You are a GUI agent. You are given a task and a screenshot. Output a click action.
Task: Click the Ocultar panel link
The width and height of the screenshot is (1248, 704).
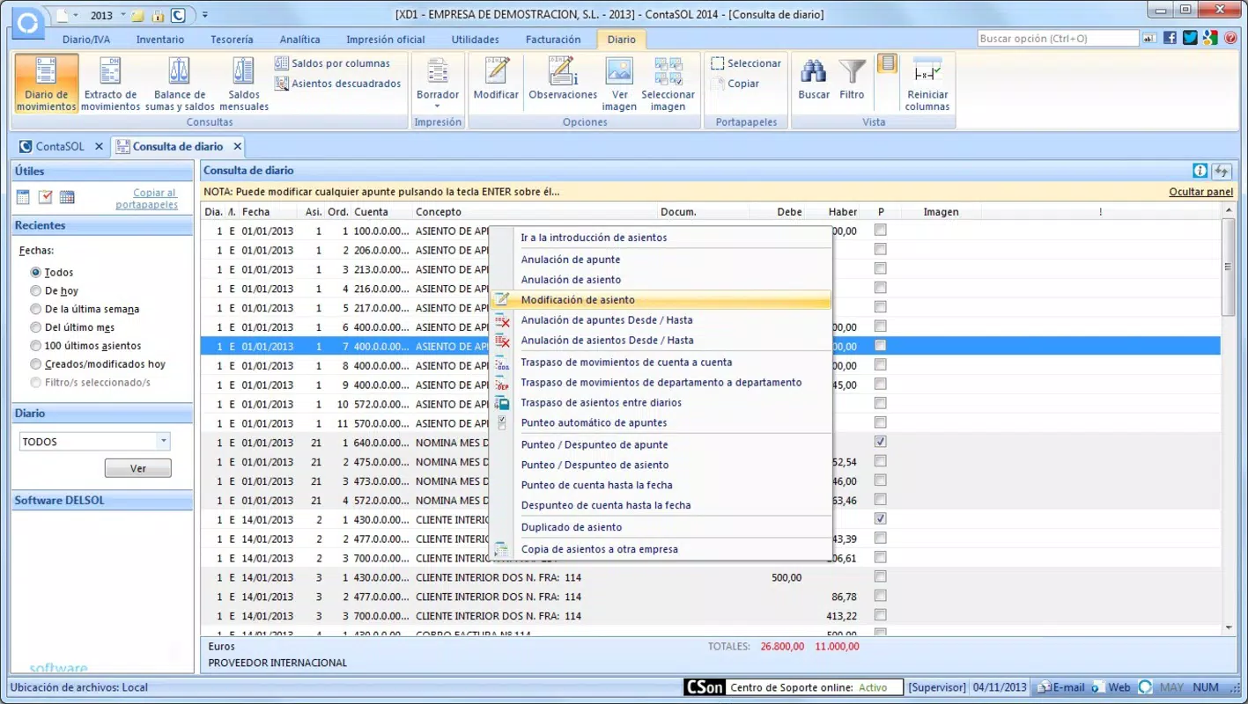1201,192
